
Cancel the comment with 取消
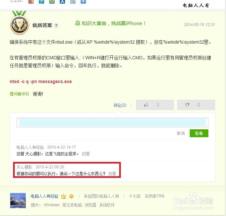(181, 133)
